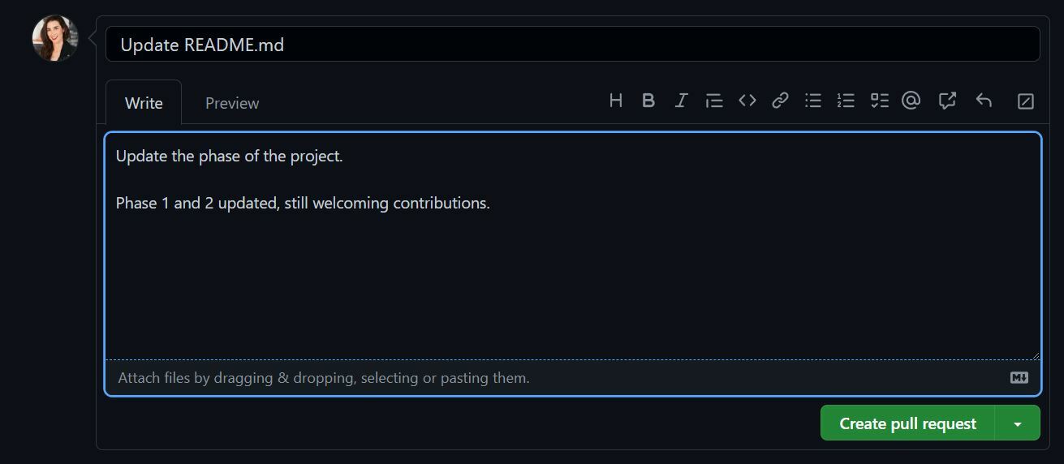This screenshot has height=464, width=1064.
Task: Add a task list with checkboxes
Action: [879, 101]
